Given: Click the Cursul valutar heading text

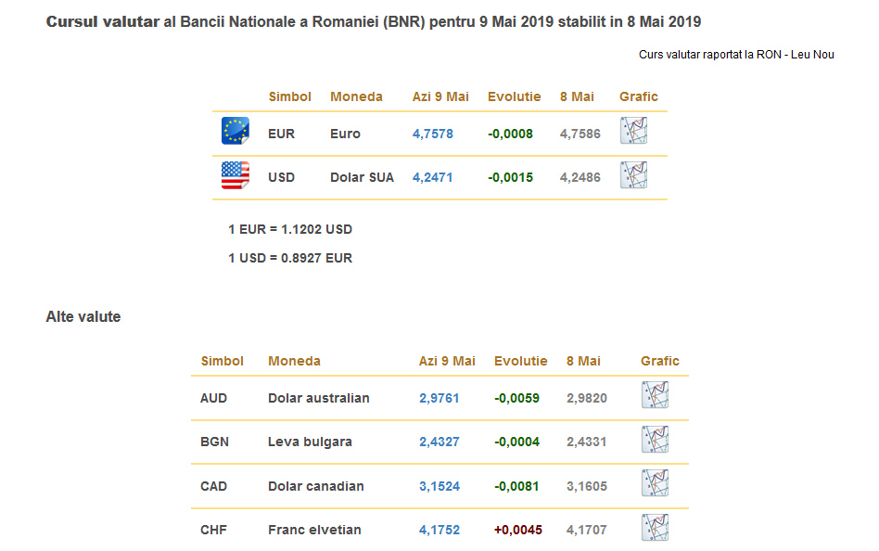Looking at the screenshot, I should (x=102, y=20).
